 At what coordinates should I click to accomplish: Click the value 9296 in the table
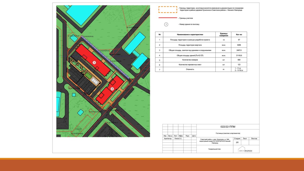pos(239,45)
